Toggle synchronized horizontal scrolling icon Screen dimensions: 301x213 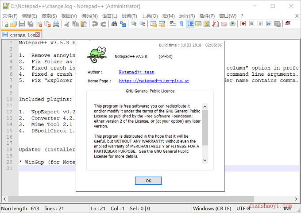pos(162,24)
